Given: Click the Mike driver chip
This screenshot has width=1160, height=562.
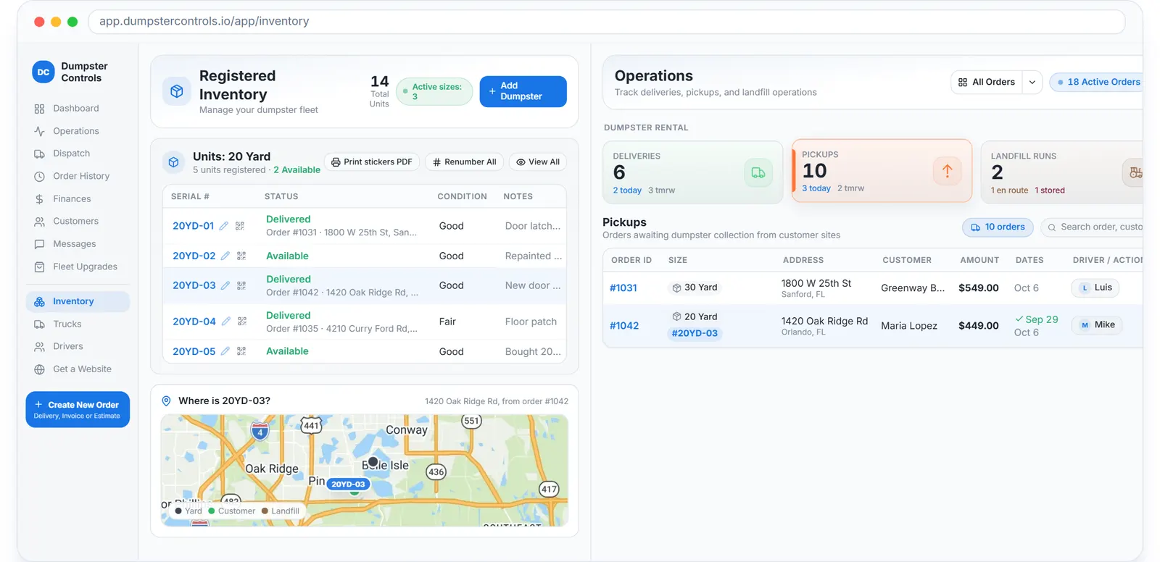Looking at the screenshot, I should pyautogui.click(x=1097, y=325).
